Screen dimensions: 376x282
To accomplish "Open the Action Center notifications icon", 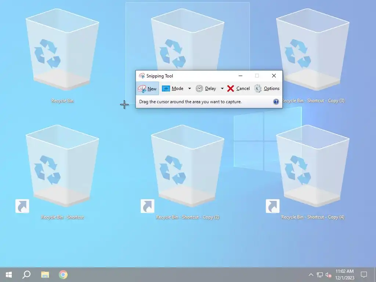I will pos(364,275).
